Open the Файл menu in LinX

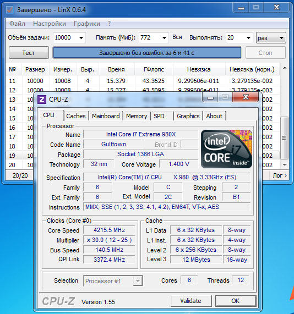point(17,24)
